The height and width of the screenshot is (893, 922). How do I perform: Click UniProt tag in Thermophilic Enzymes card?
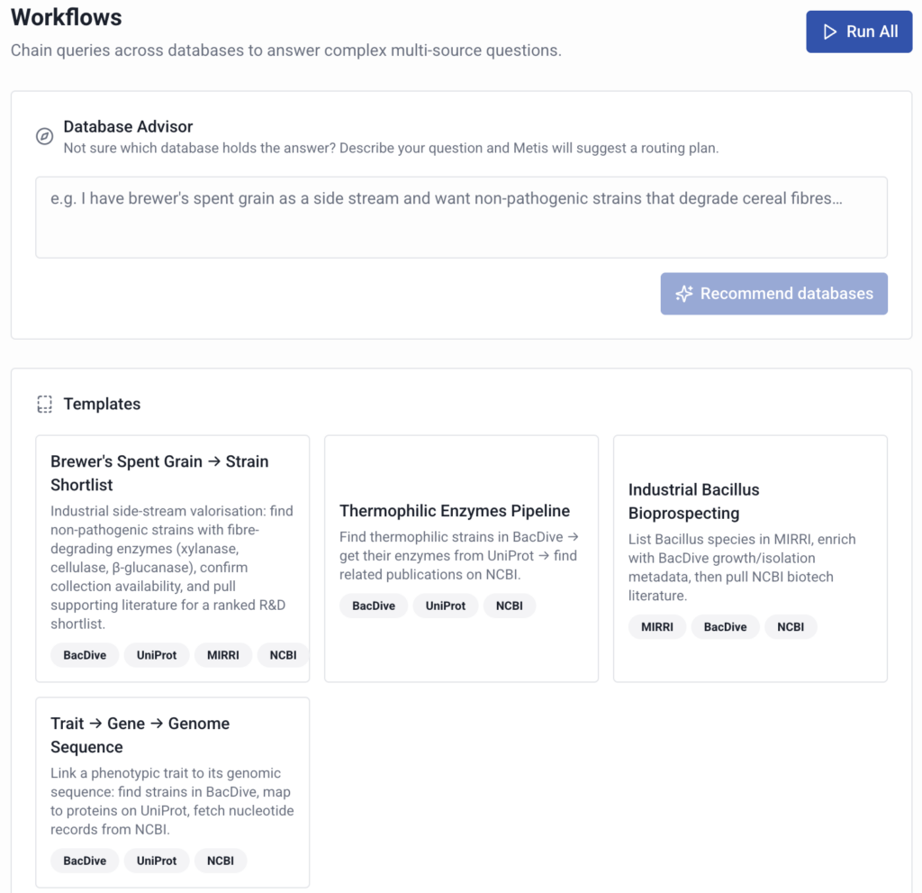(445, 606)
